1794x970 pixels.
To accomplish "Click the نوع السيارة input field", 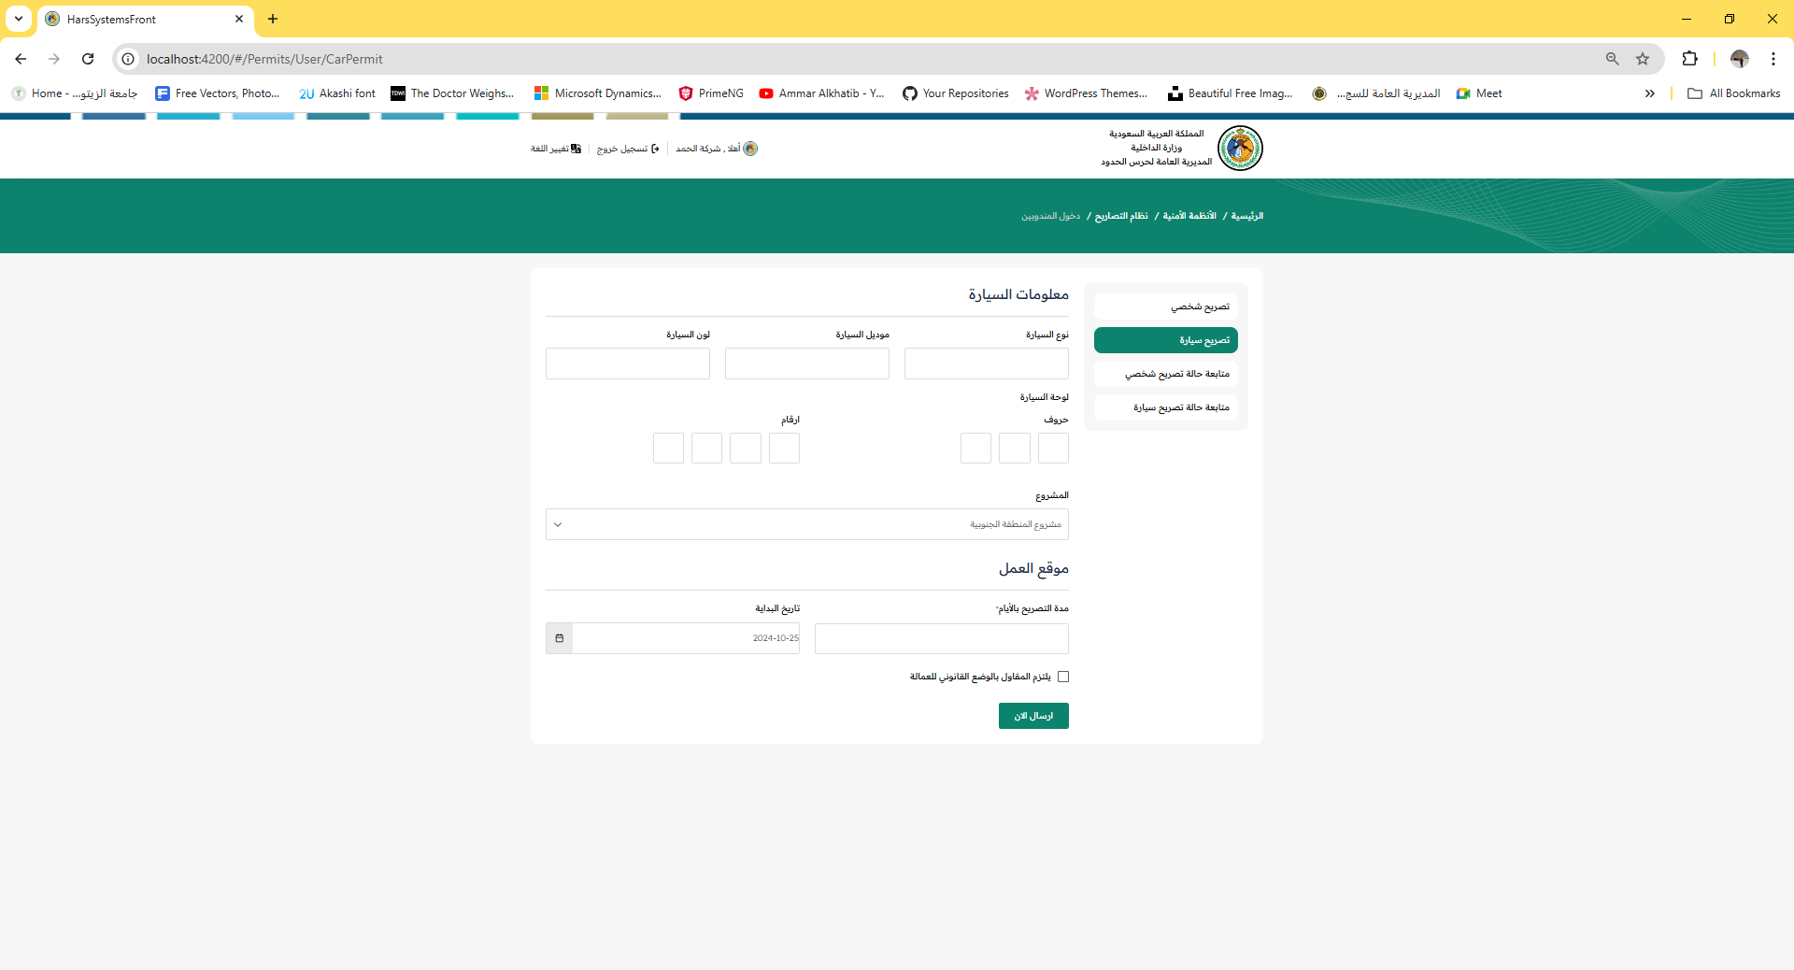I will (987, 364).
